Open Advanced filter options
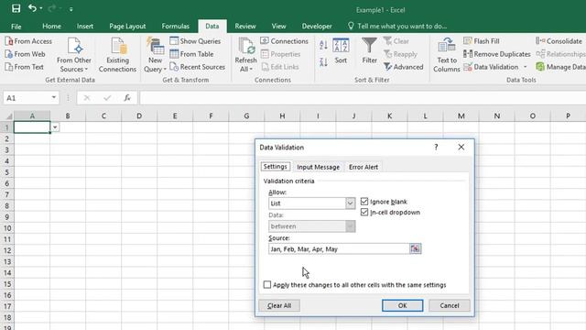This screenshot has width=586, height=330. 404,67
